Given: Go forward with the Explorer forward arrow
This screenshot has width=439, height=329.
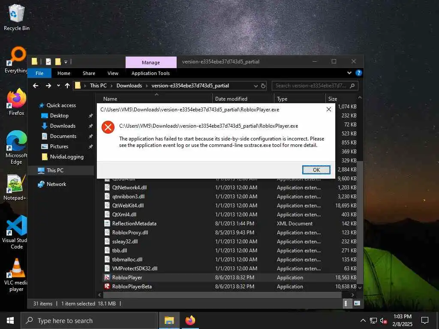Looking at the screenshot, I should click(48, 86).
